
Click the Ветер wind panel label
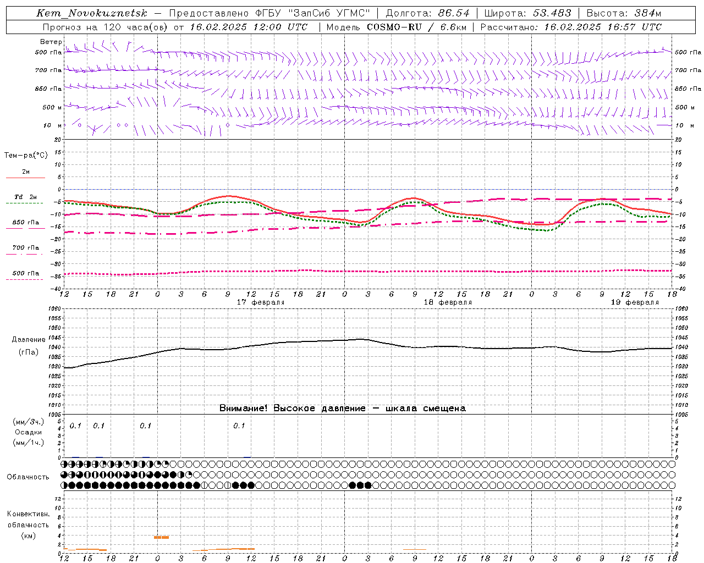coord(51,42)
